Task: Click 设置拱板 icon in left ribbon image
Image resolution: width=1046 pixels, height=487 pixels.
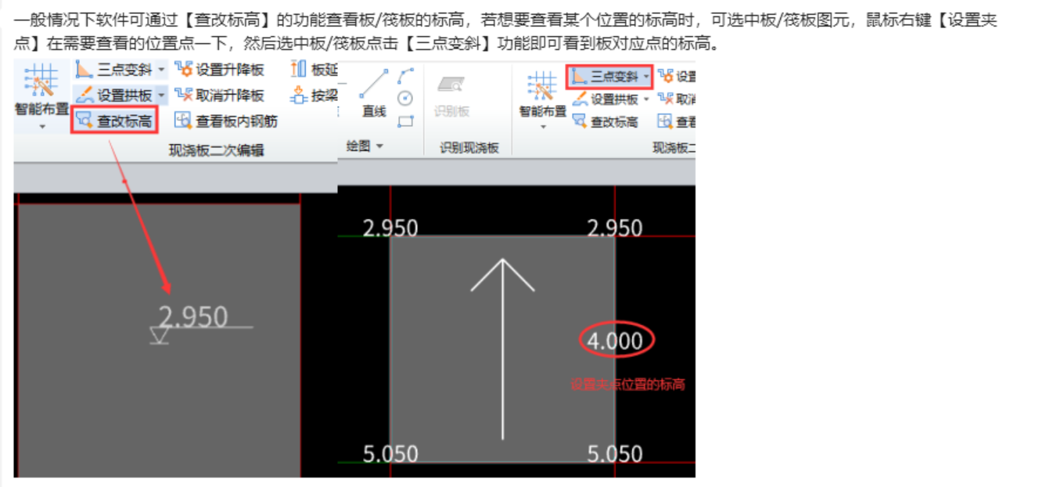Action: tap(84, 96)
